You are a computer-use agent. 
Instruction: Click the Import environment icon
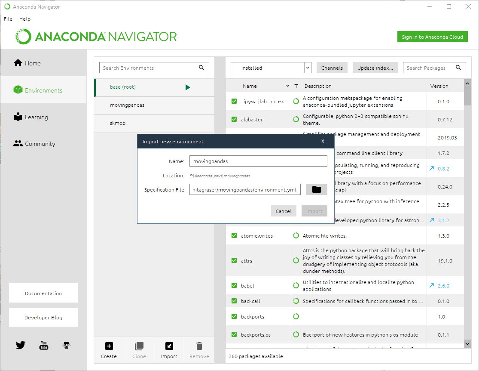[169, 346]
